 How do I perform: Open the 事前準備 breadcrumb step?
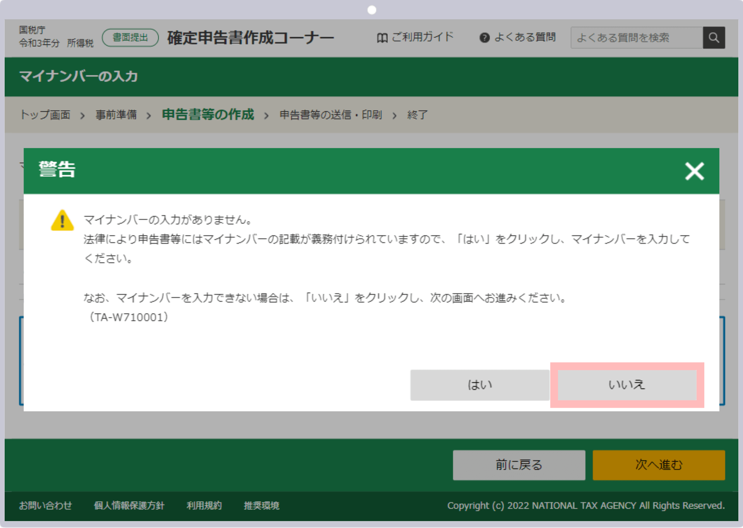click(x=116, y=115)
